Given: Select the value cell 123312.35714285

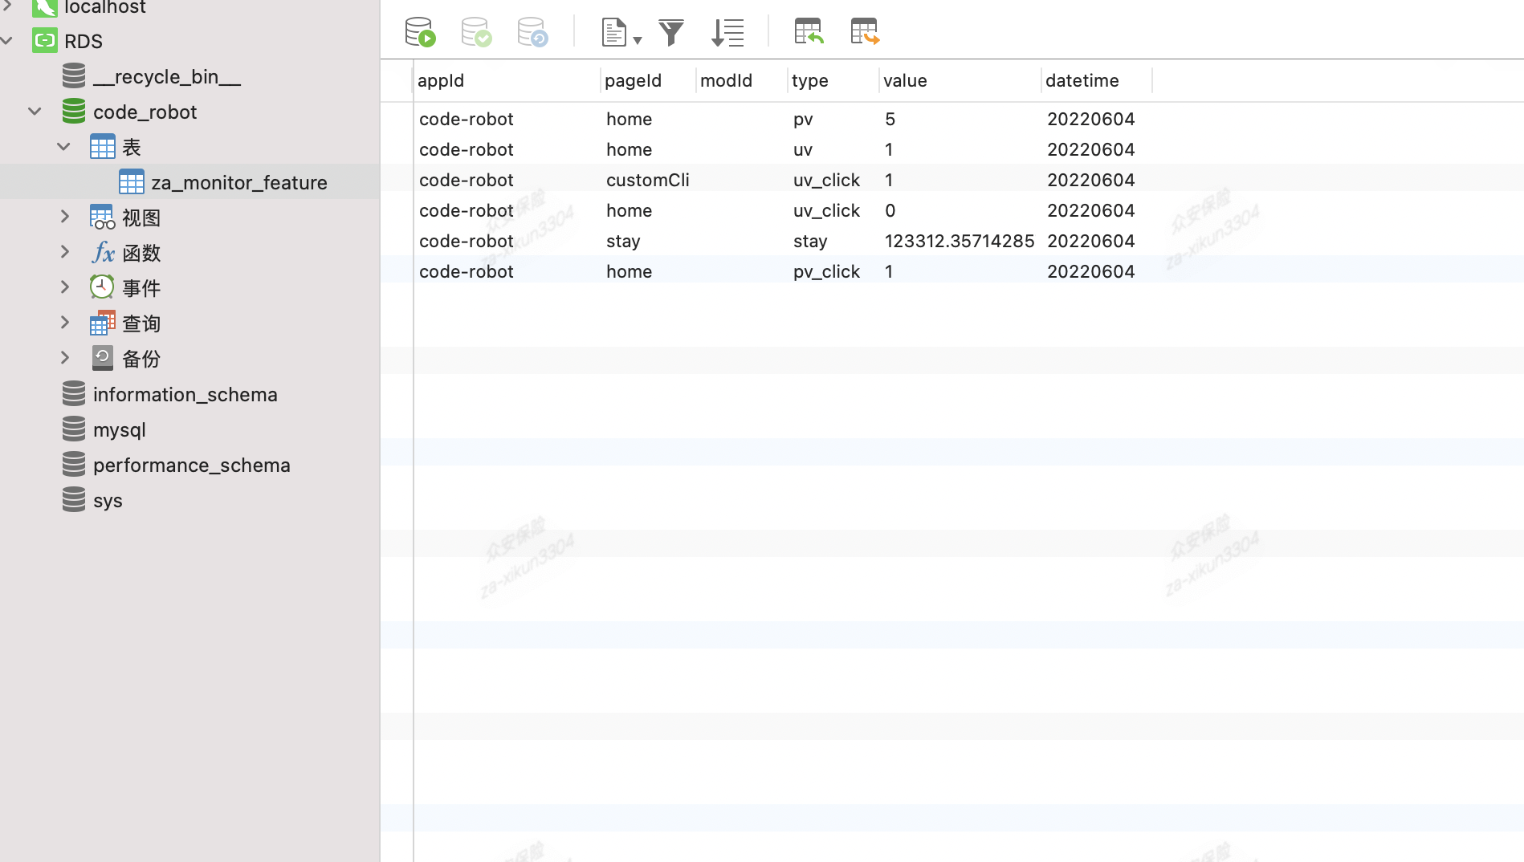Looking at the screenshot, I should [960, 241].
